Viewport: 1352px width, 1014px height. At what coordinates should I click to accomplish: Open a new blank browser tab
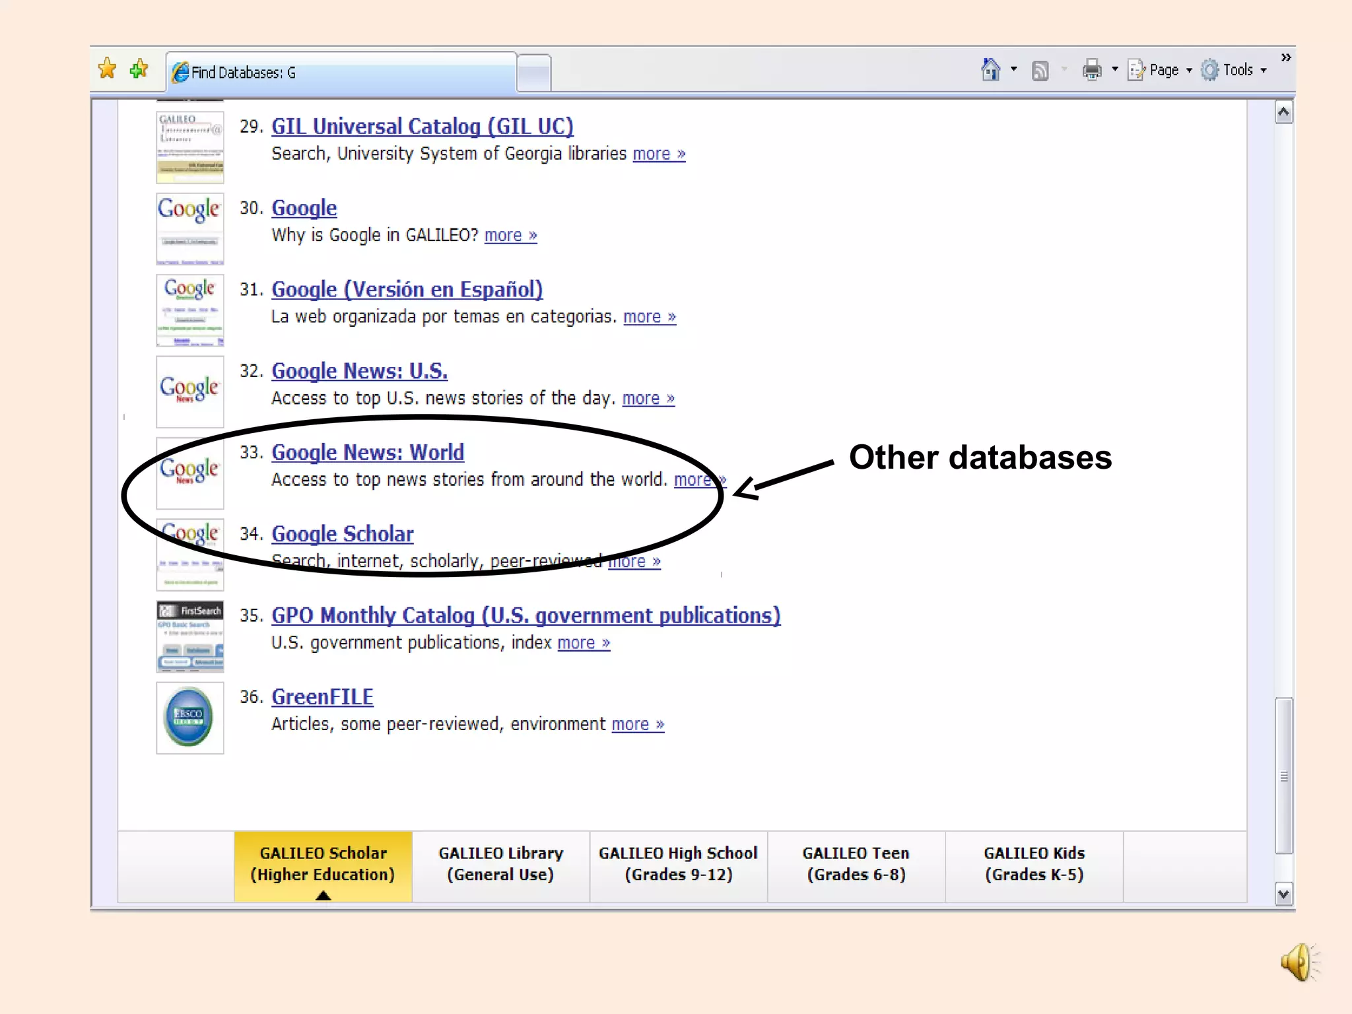pyautogui.click(x=534, y=73)
